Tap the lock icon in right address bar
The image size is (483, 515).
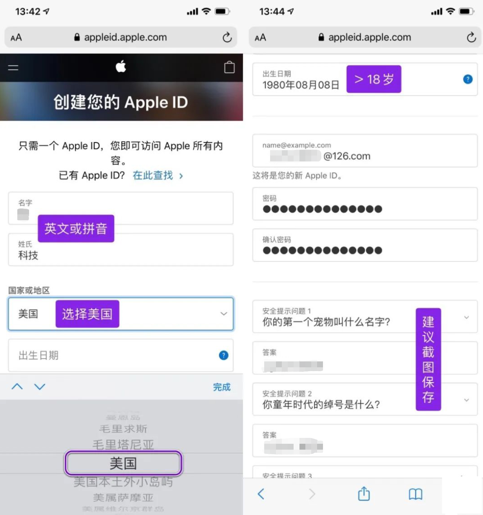tap(321, 37)
